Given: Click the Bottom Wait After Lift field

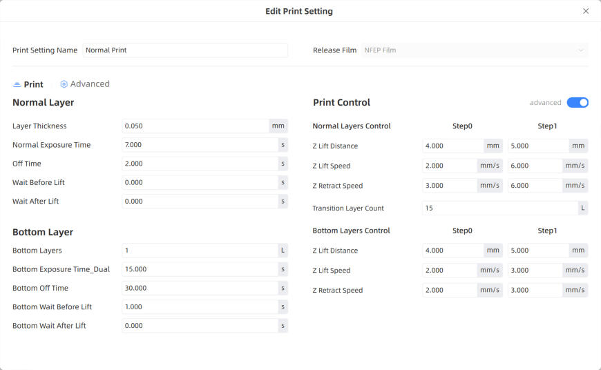Looking at the screenshot, I should [200, 326].
